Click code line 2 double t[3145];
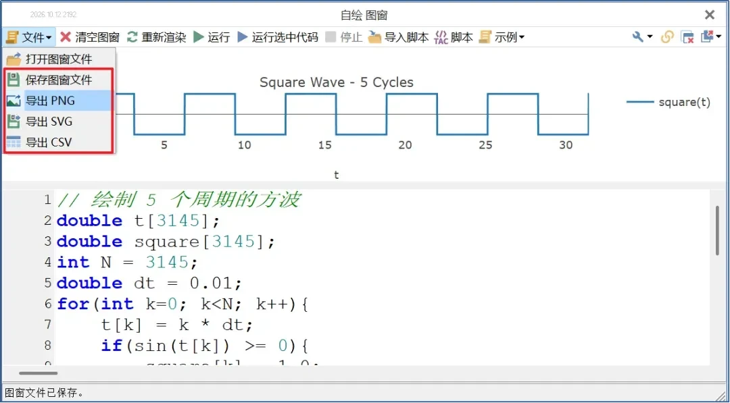Viewport: 730px width, 403px height. coord(138,221)
